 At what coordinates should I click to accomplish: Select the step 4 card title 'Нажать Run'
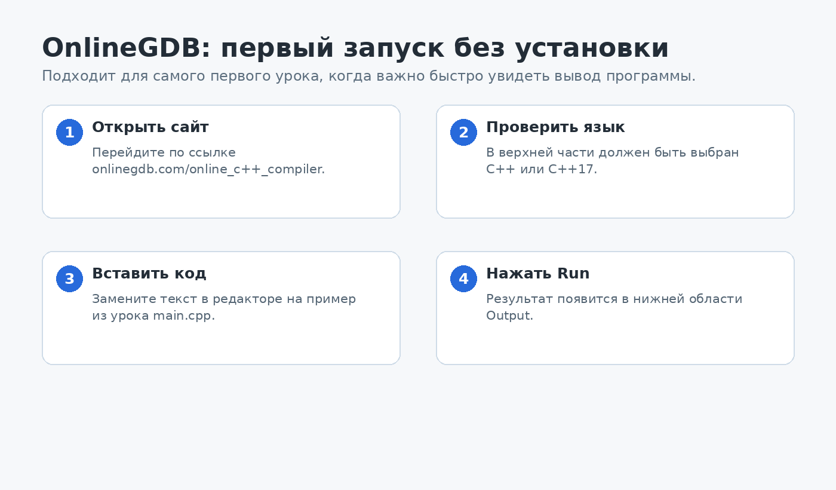538,274
